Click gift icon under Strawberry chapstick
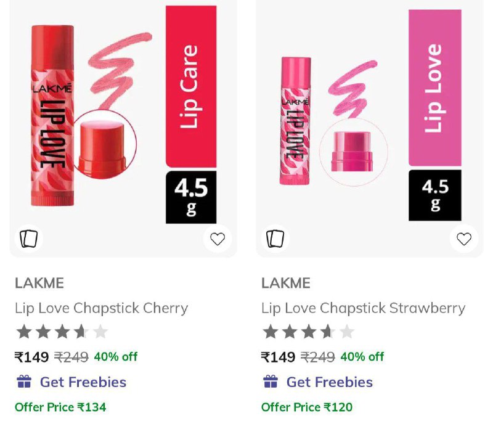Image resolution: width=493 pixels, height=421 pixels. point(271,382)
